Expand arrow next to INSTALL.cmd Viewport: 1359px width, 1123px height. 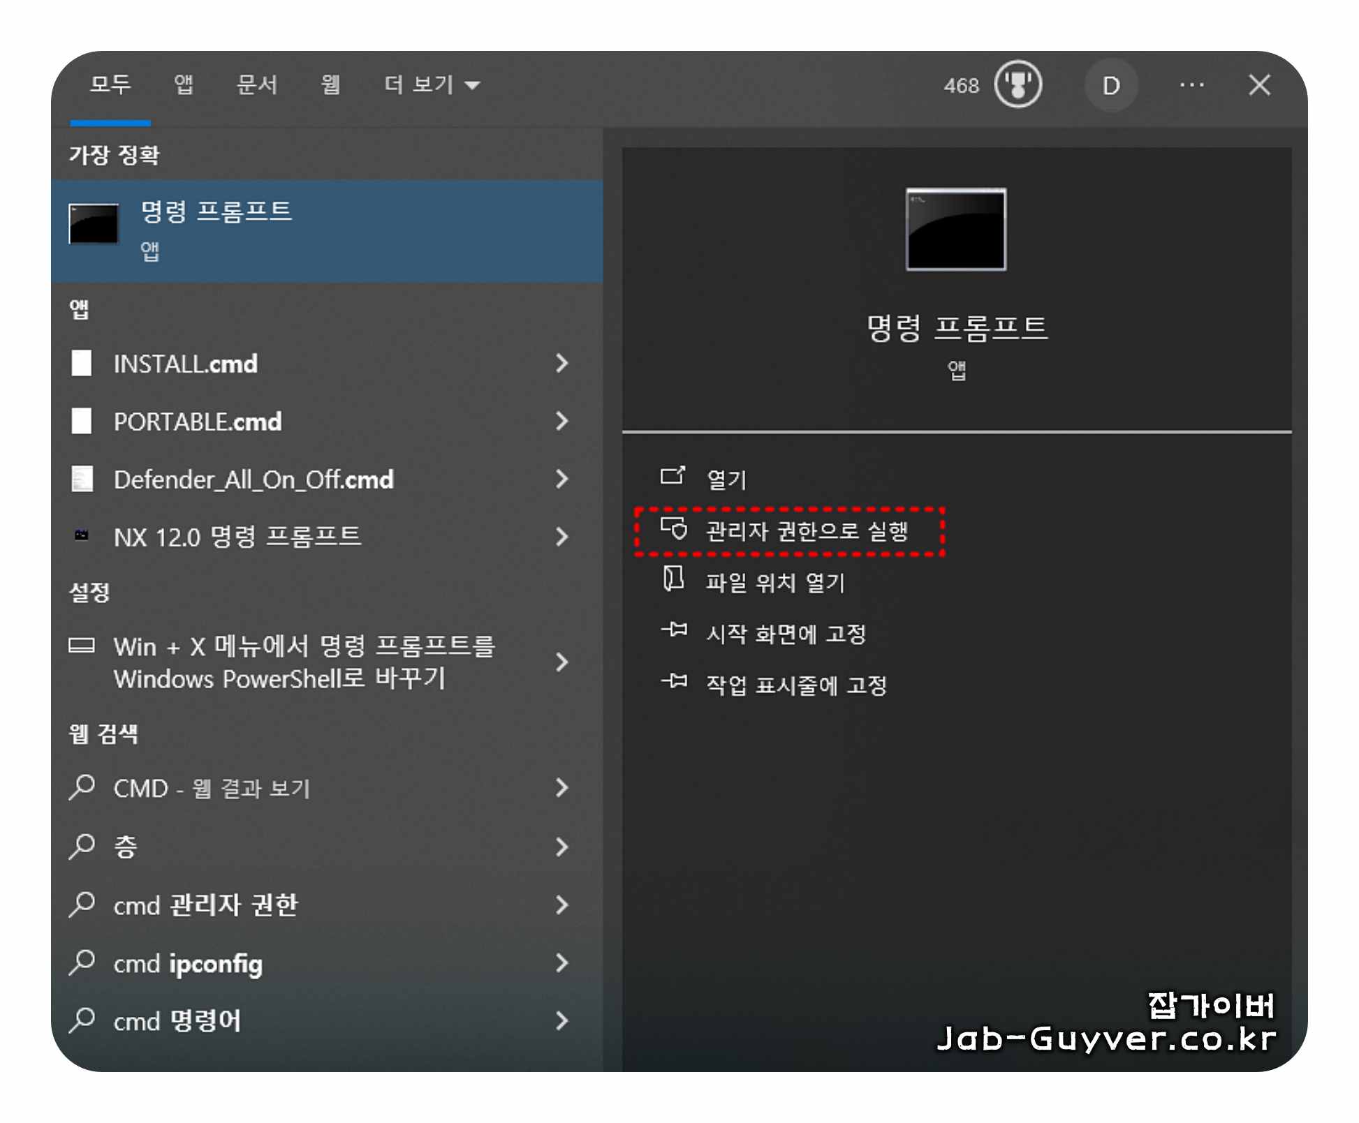[x=561, y=363]
